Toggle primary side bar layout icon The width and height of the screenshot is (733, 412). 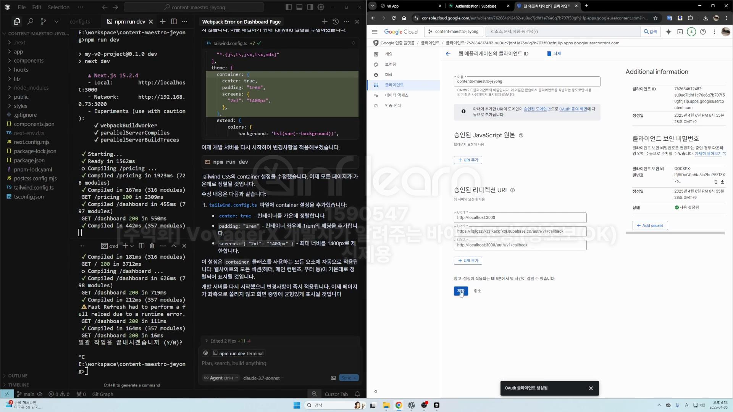[289, 7]
